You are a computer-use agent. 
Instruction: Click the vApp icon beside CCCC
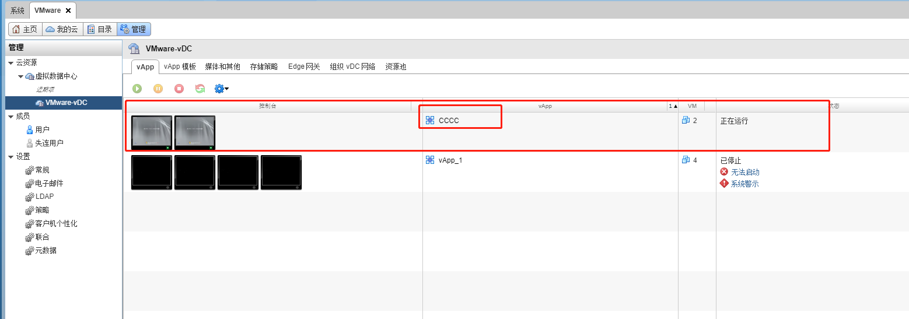click(x=430, y=120)
